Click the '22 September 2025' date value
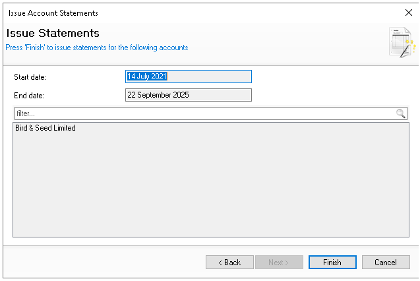 pyautogui.click(x=158, y=95)
